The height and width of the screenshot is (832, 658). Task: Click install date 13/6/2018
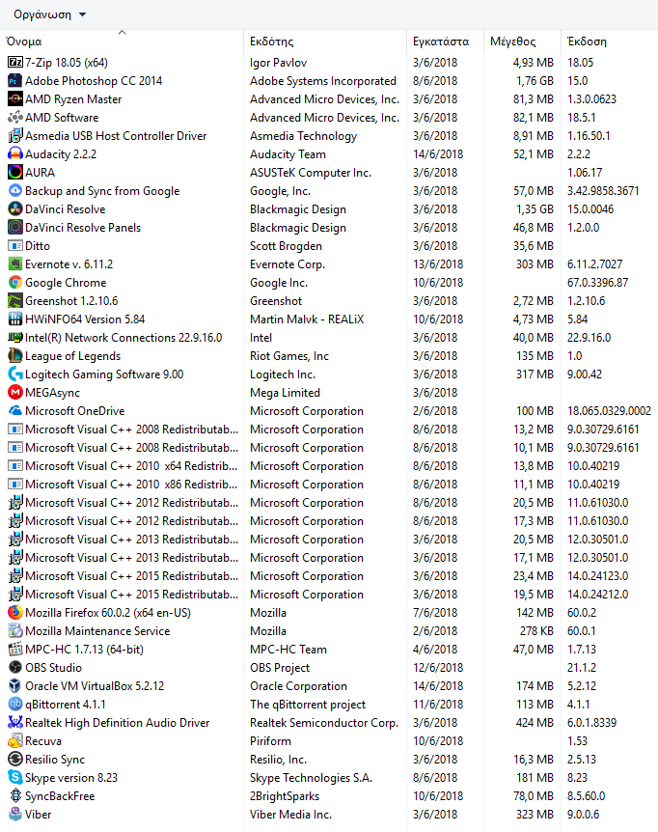438,264
